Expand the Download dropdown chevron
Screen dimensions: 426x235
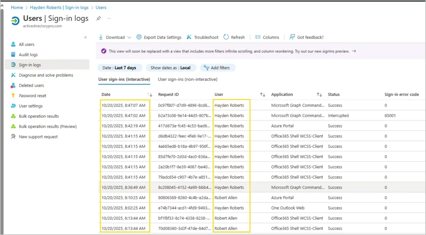coord(129,37)
